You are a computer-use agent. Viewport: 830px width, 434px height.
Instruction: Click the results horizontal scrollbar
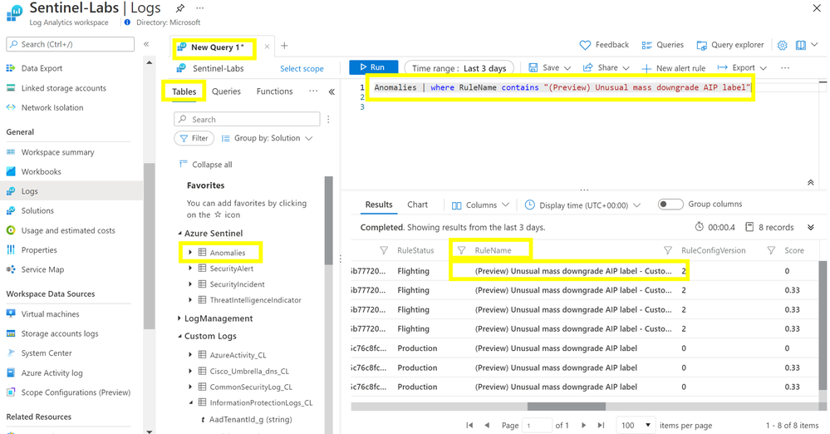(567, 407)
